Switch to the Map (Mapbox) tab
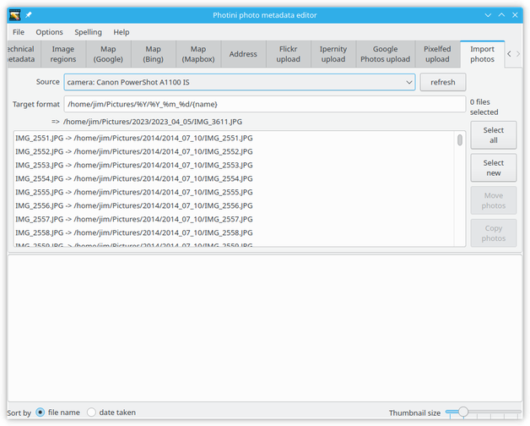Image resolution: width=530 pixels, height=426 pixels. 198,54
